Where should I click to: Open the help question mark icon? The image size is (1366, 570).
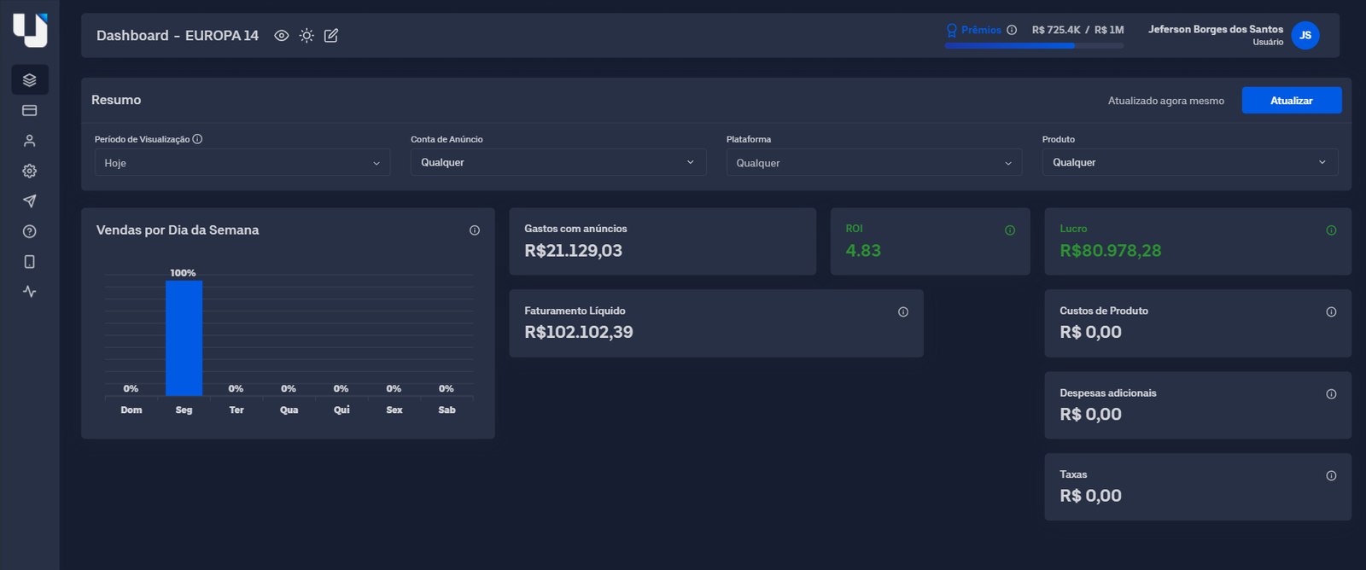click(30, 231)
